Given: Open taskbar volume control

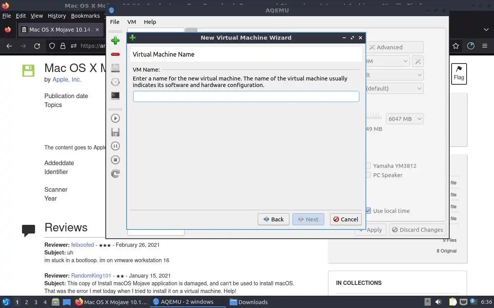Looking at the screenshot, I should (438, 302).
